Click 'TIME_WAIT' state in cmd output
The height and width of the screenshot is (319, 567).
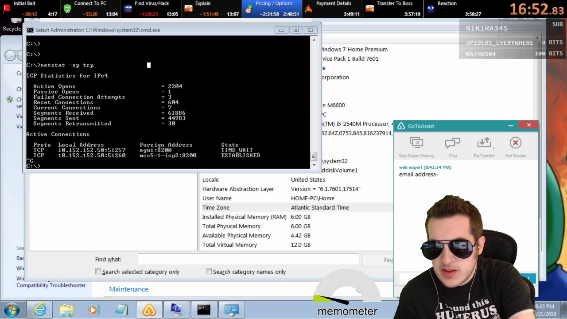point(237,150)
